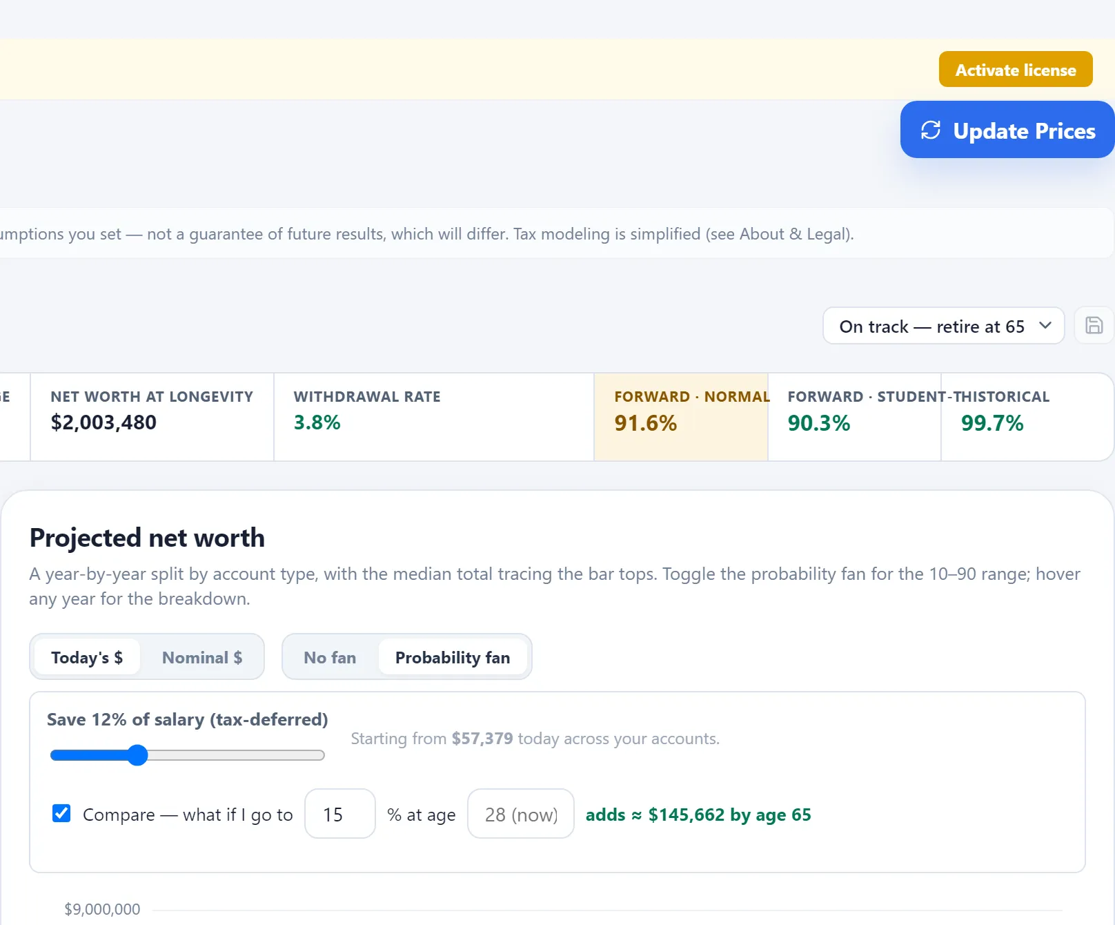Switch to Nominal $ view
Image resolution: width=1115 pixels, height=925 pixels.
coord(201,657)
